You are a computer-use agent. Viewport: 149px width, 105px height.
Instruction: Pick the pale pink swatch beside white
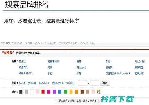click(x=37, y=92)
